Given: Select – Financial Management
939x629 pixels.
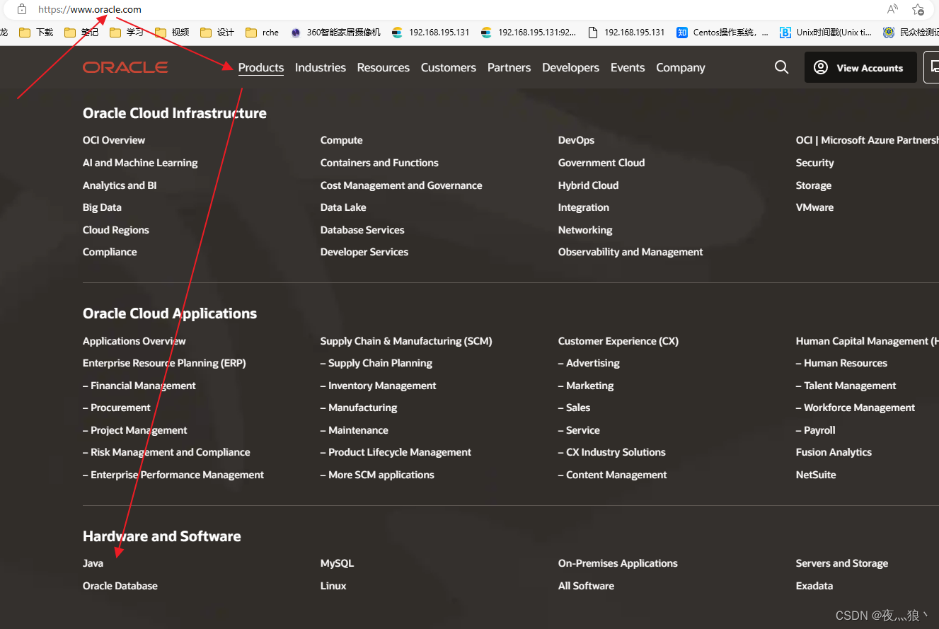Looking at the screenshot, I should (x=139, y=386).
